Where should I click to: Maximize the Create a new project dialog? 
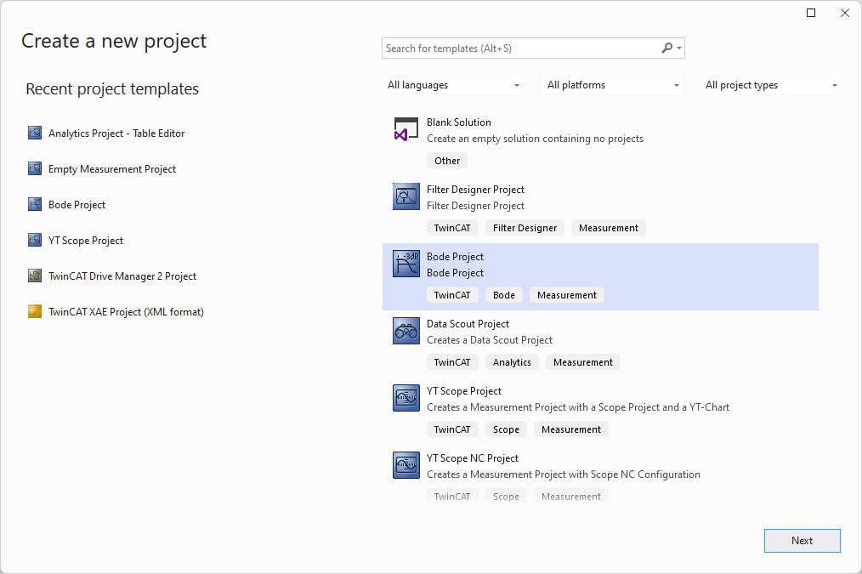click(811, 13)
